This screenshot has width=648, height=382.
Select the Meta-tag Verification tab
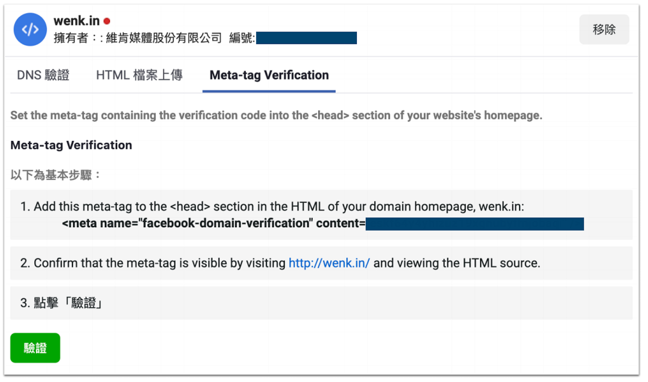click(x=269, y=75)
